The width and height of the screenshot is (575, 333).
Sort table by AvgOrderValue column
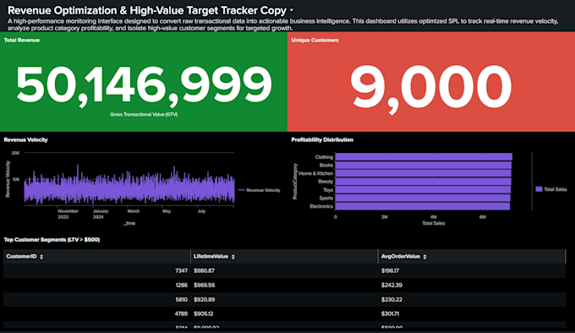(424, 257)
